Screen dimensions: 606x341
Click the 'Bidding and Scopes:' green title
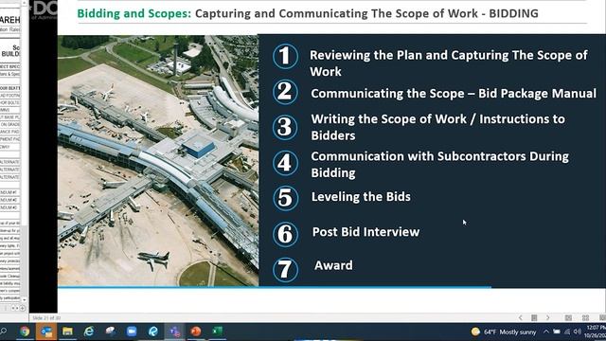pos(134,13)
